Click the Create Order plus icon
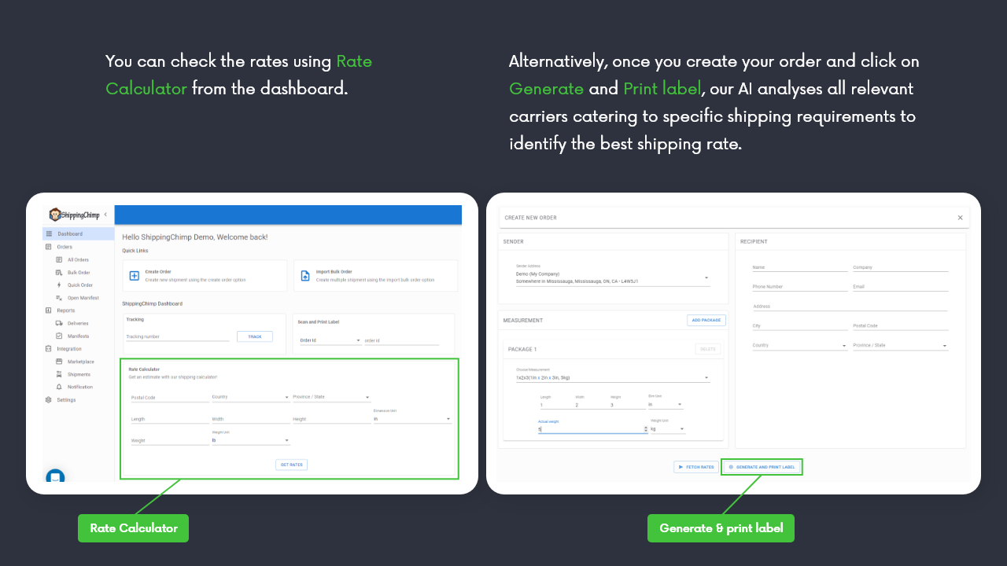 pos(135,276)
